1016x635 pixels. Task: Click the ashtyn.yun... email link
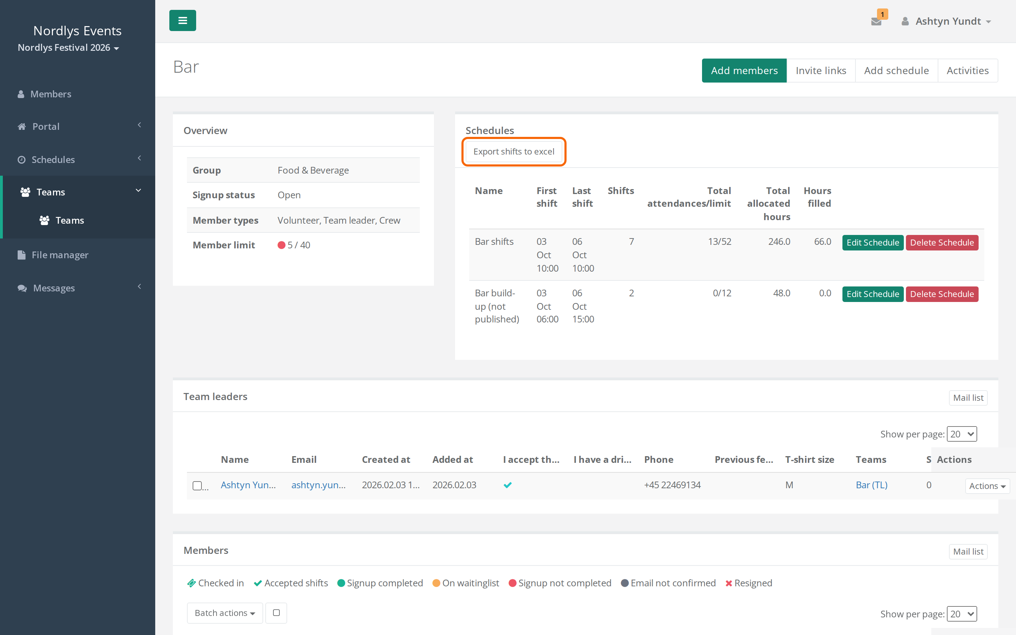click(318, 485)
